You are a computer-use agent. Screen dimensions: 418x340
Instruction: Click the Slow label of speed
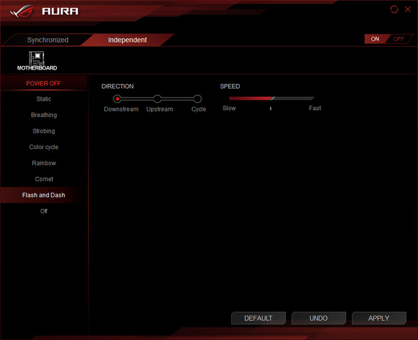[229, 108]
